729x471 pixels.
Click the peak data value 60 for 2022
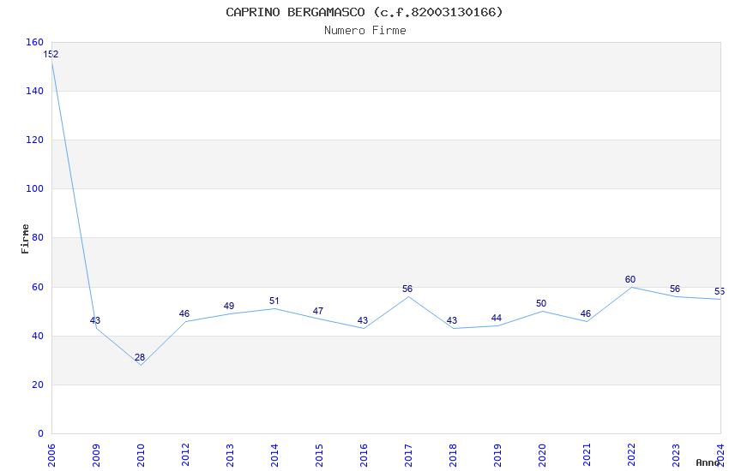[630, 279]
